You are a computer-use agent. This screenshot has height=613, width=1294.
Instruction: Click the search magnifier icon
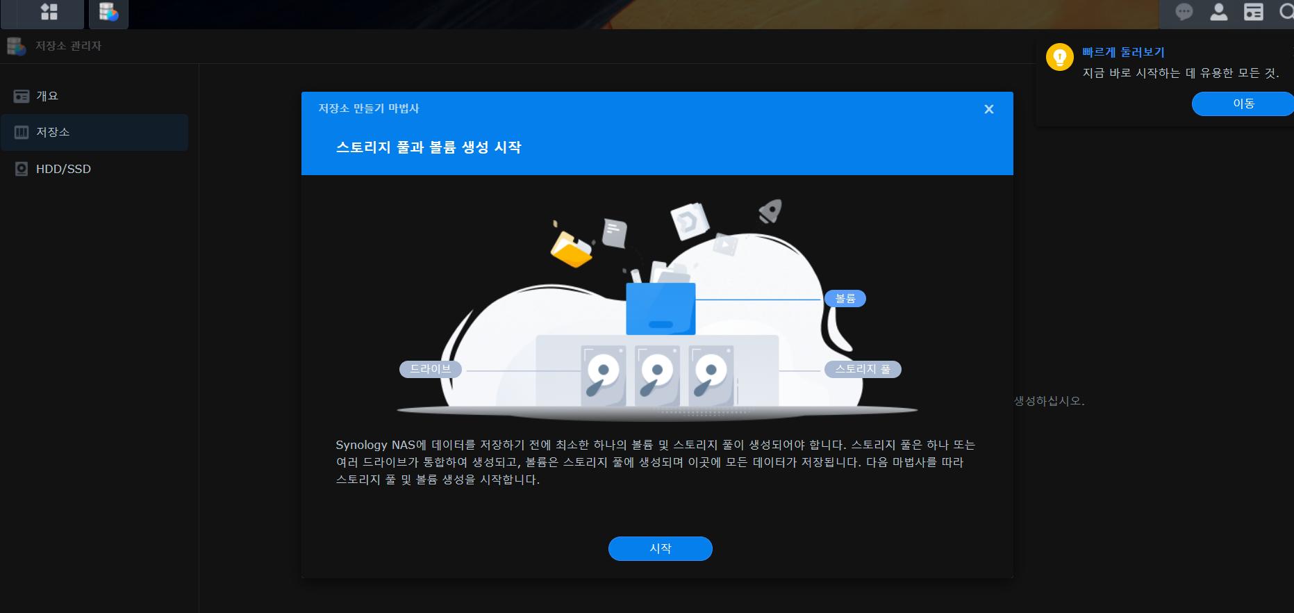coord(1286,13)
